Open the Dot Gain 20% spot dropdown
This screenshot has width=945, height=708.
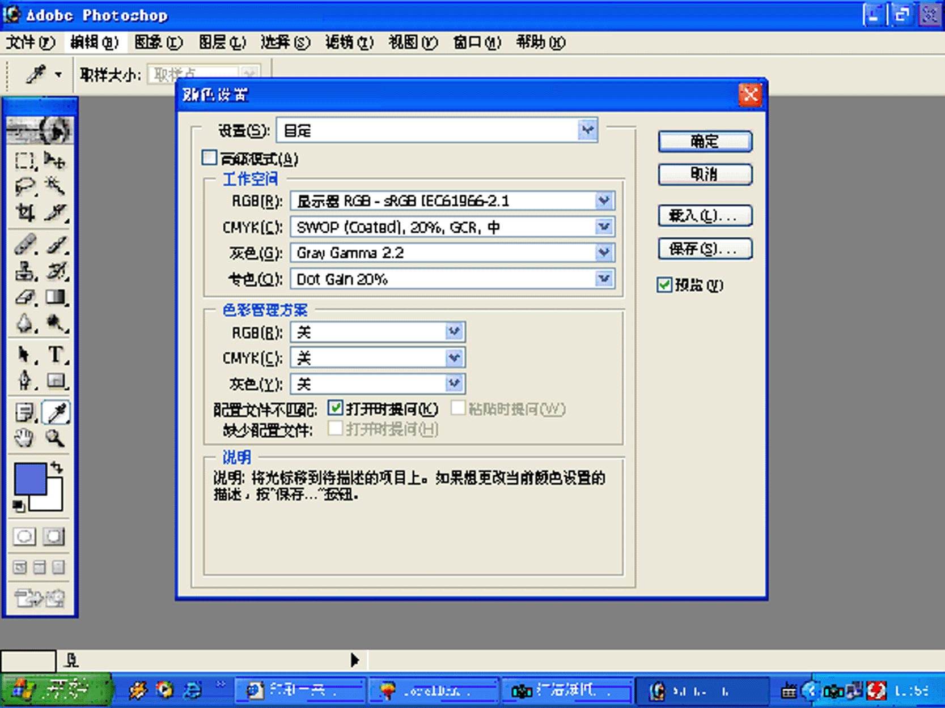(x=604, y=279)
